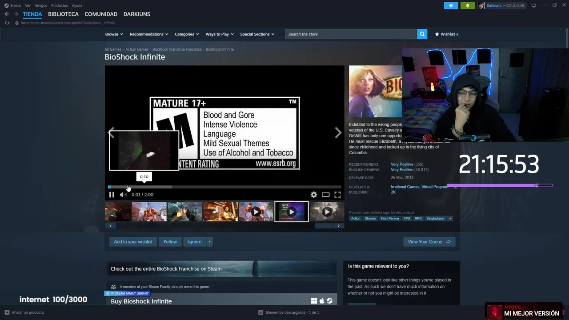Switch to the BIBLIOTECA tab
569x320 pixels.
(x=63, y=14)
